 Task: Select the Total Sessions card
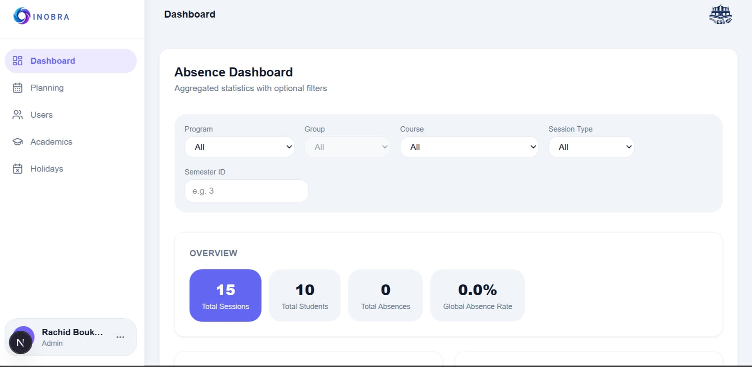(225, 295)
